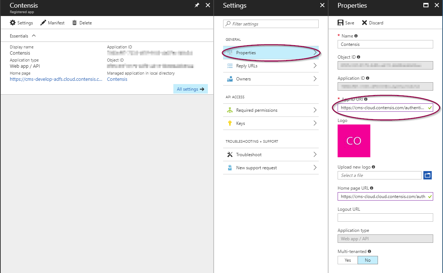
Task: Edit the App ID URI field
Action: point(385,108)
